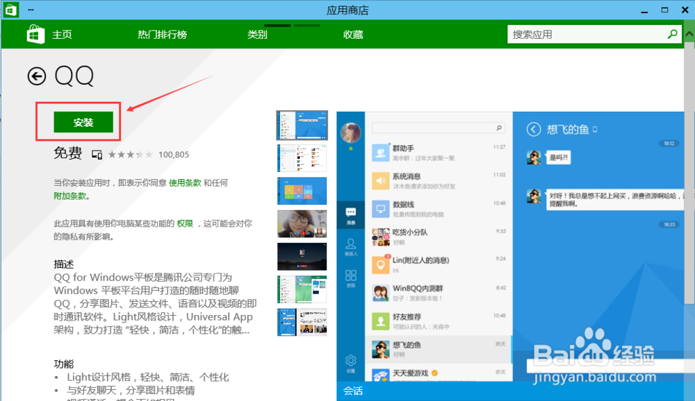The width and height of the screenshot is (695, 401).
Task: Click the 安装 button to install QQ
Action: click(84, 121)
